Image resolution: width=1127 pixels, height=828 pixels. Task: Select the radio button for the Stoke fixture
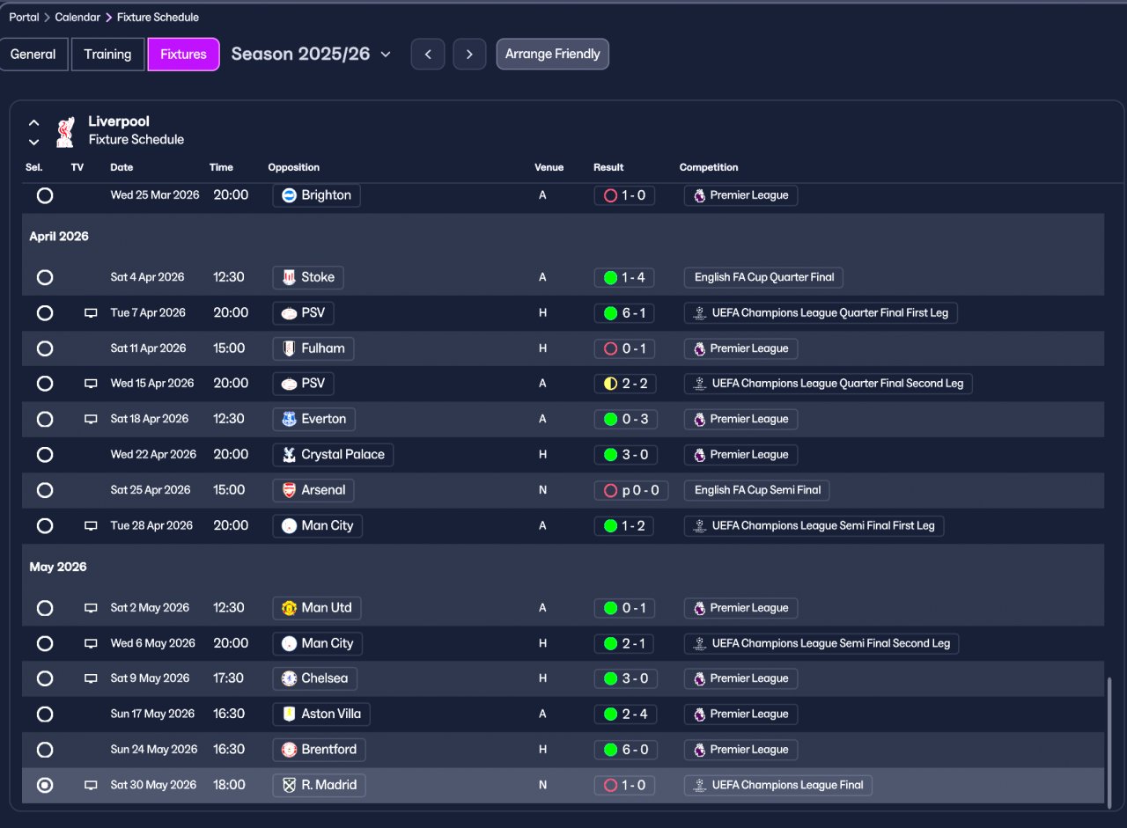point(45,277)
